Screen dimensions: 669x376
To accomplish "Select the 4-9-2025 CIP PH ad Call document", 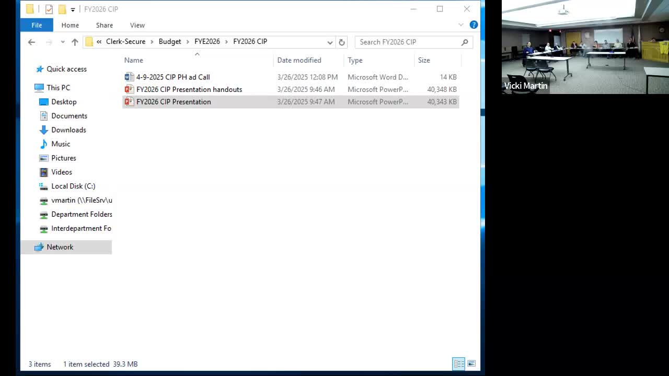I will pyautogui.click(x=173, y=77).
